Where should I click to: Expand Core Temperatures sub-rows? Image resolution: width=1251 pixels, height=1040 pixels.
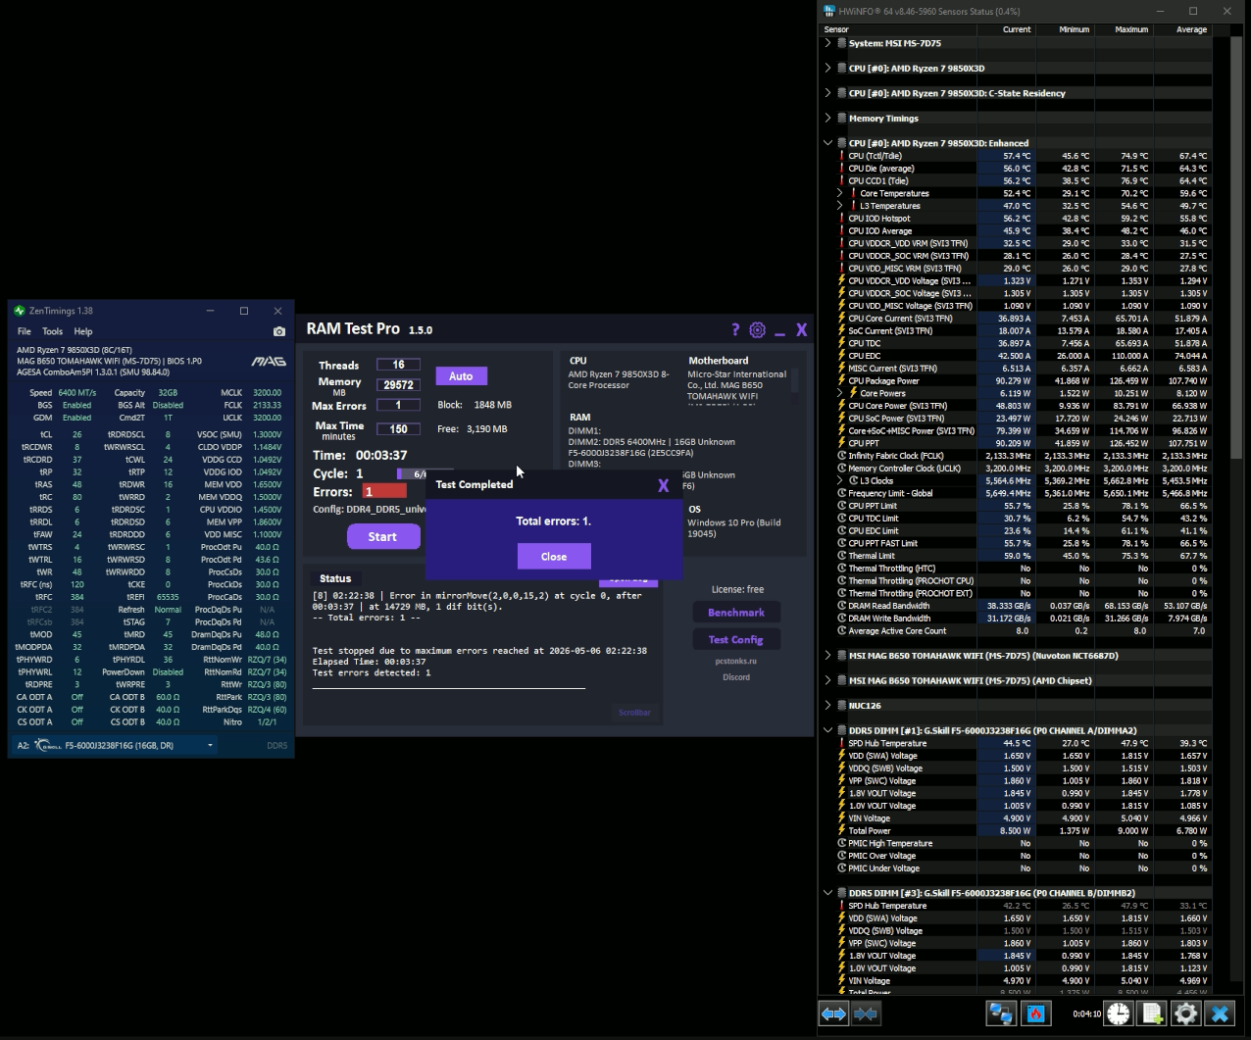tap(840, 193)
